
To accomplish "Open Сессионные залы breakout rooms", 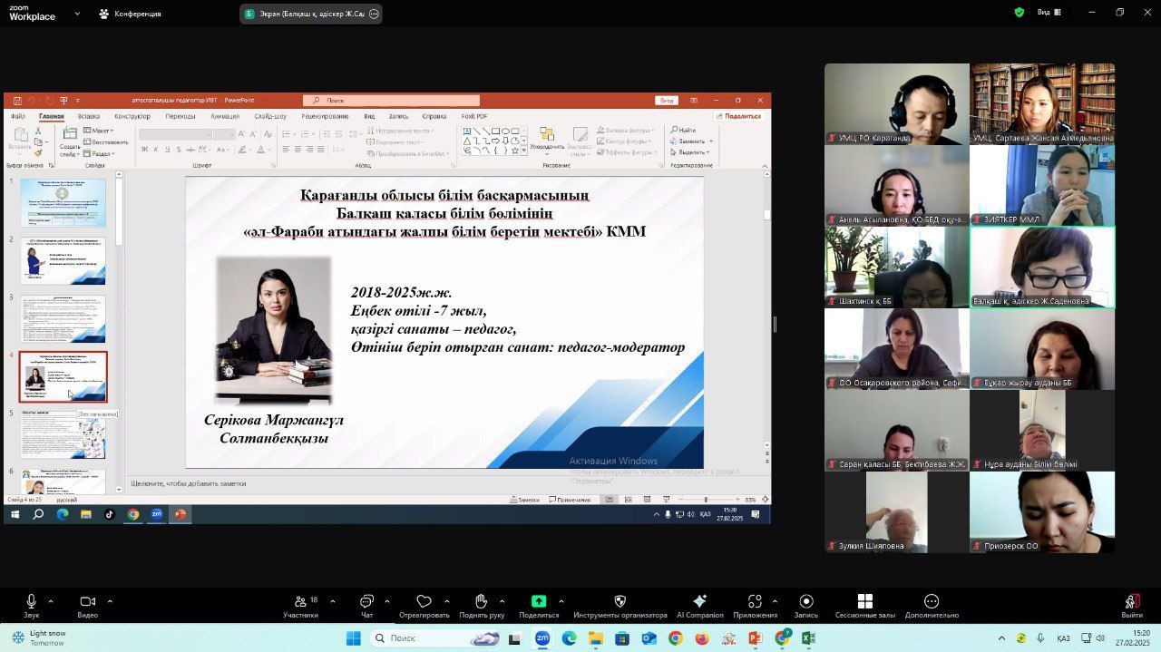I will (x=864, y=601).
